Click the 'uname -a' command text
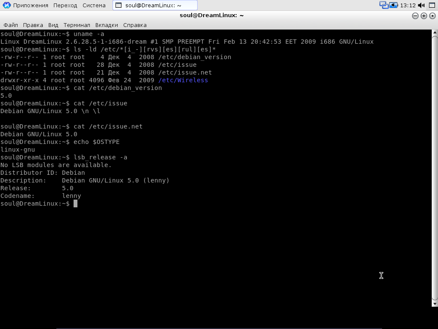The width and height of the screenshot is (438, 329). point(89,34)
